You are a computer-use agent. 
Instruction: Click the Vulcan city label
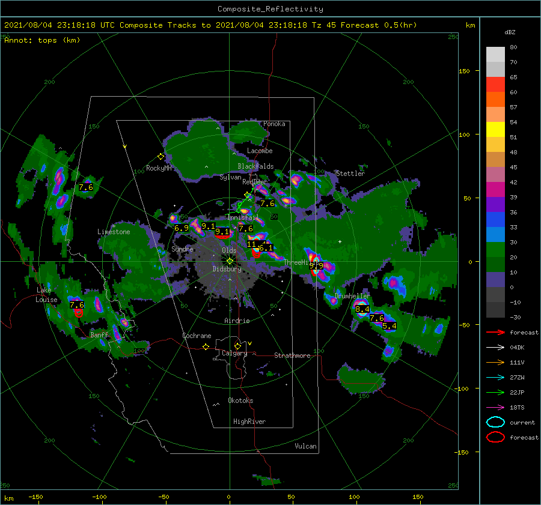[305, 446]
